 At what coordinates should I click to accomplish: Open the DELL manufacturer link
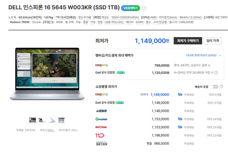pyautogui.click(x=51, y=130)
